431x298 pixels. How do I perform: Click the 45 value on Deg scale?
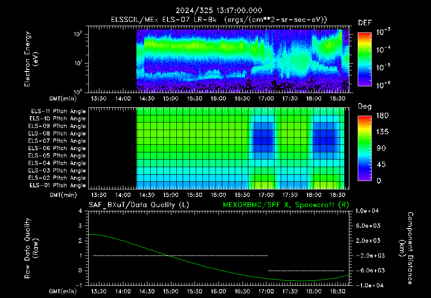pyautogui.click(x=381, y=165)
